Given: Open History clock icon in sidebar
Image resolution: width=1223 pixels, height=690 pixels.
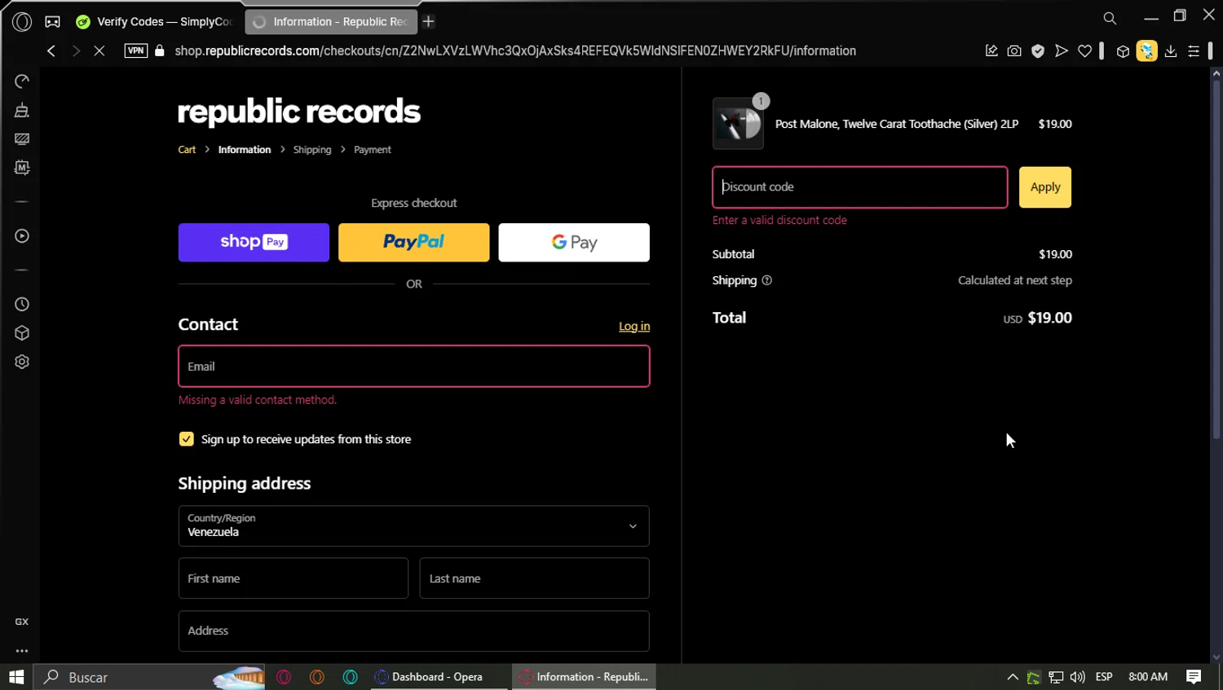Looking at the screenshot, I should point(22,304).
